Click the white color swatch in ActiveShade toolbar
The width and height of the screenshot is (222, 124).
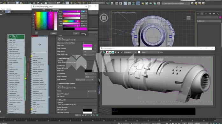tap(139, 52)
